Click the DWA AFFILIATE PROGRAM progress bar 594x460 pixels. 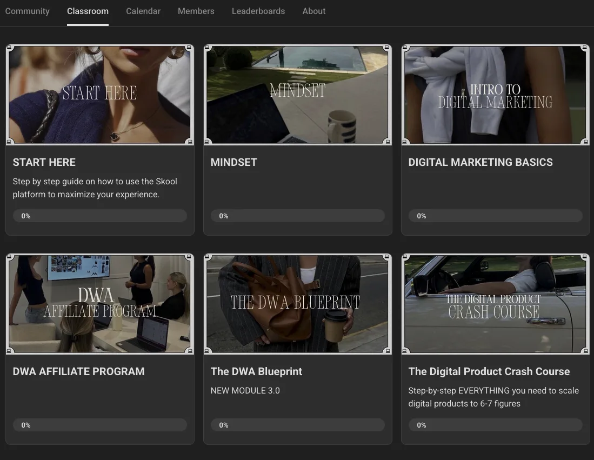click(x=100, y=425)
